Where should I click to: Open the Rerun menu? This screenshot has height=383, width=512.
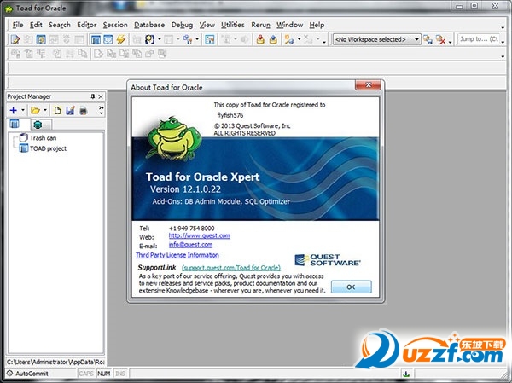(x=260, y=25)
